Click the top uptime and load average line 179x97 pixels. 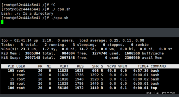coord(73,41)
